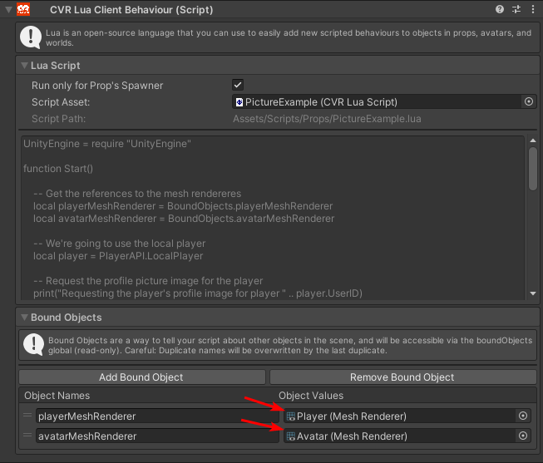The image size is (543, 463).
Task: Click the component presets slider icon
Action: coord(516,10)
